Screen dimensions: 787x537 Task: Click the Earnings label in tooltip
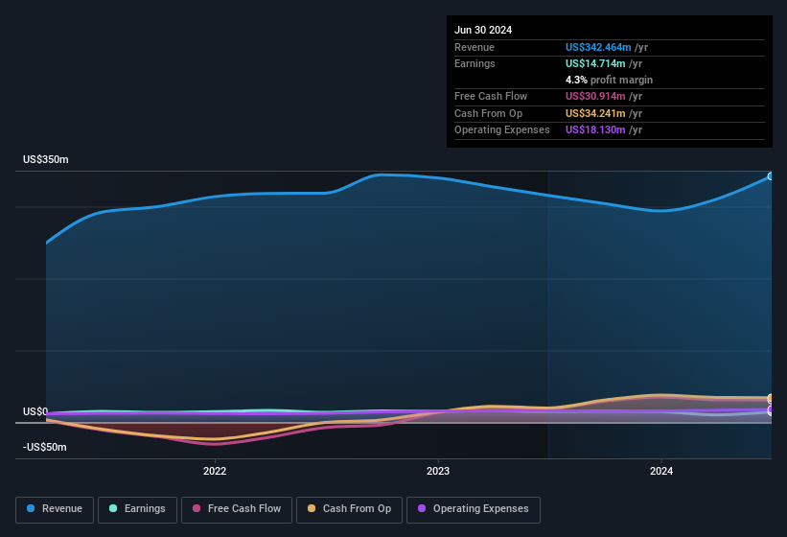pyautogui.click(x=475, y=63)
